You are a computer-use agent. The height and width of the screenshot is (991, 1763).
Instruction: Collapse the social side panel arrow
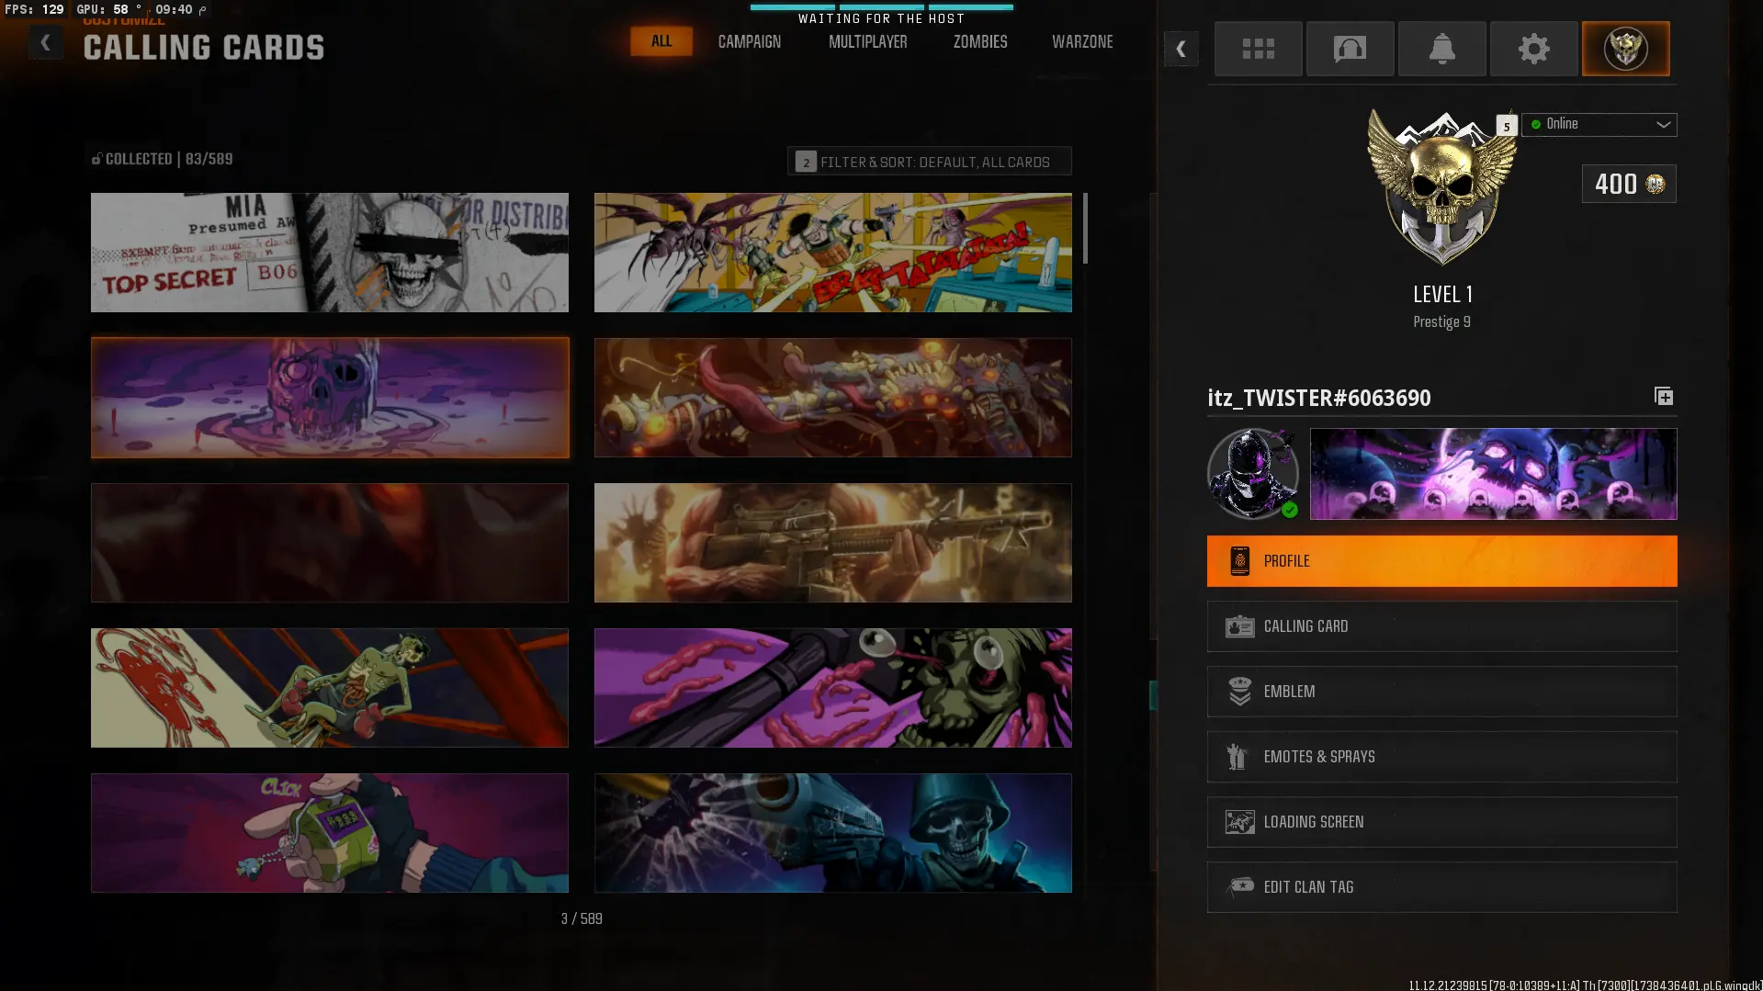(1181, 49)
